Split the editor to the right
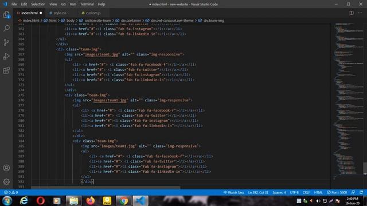The height and width of the screenshot is (206, 367). (352, 13)
